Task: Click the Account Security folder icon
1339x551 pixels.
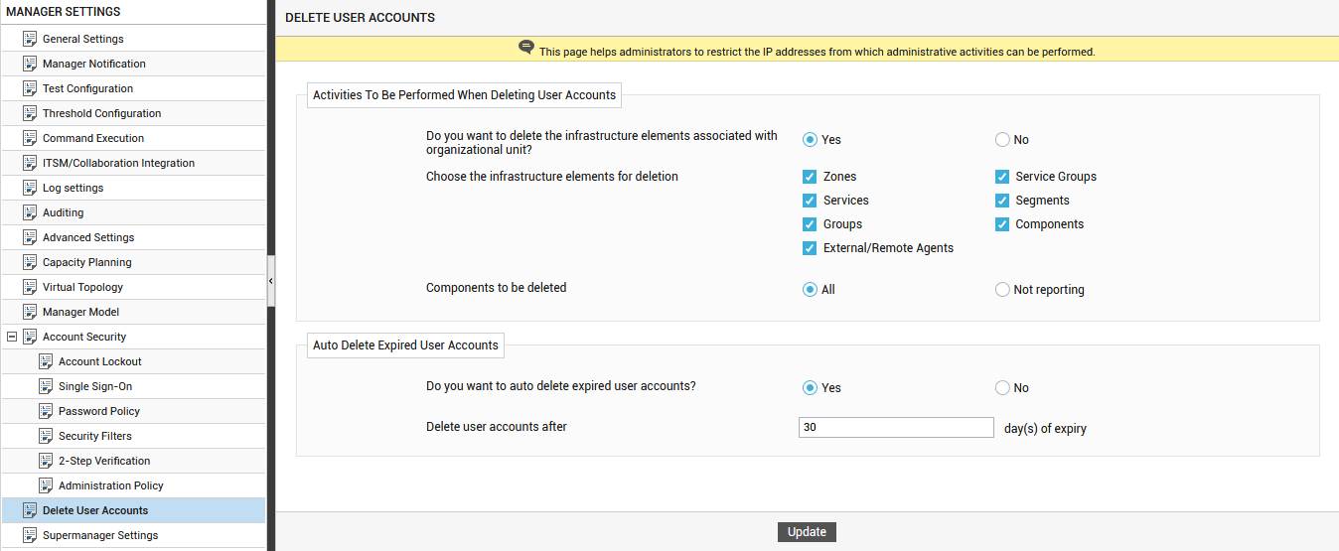Action: (x=30, y=337)
